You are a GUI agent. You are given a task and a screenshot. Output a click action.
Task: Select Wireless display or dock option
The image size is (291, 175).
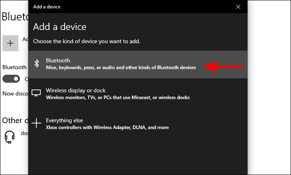point(138,94)
